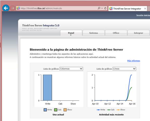Click the orange Show legend swatch under Uso actual
Screen dimensions: 150x121
tap(65, 110)
